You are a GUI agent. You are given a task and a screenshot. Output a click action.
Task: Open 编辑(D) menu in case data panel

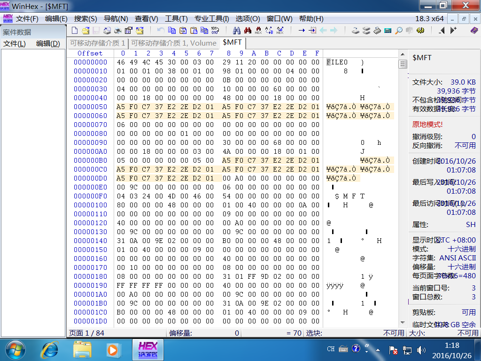click(48, 44)
